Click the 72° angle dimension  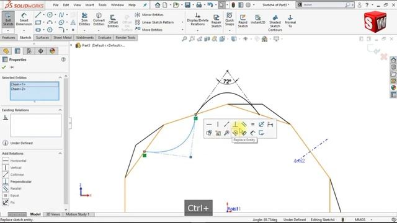pos(227,81)
